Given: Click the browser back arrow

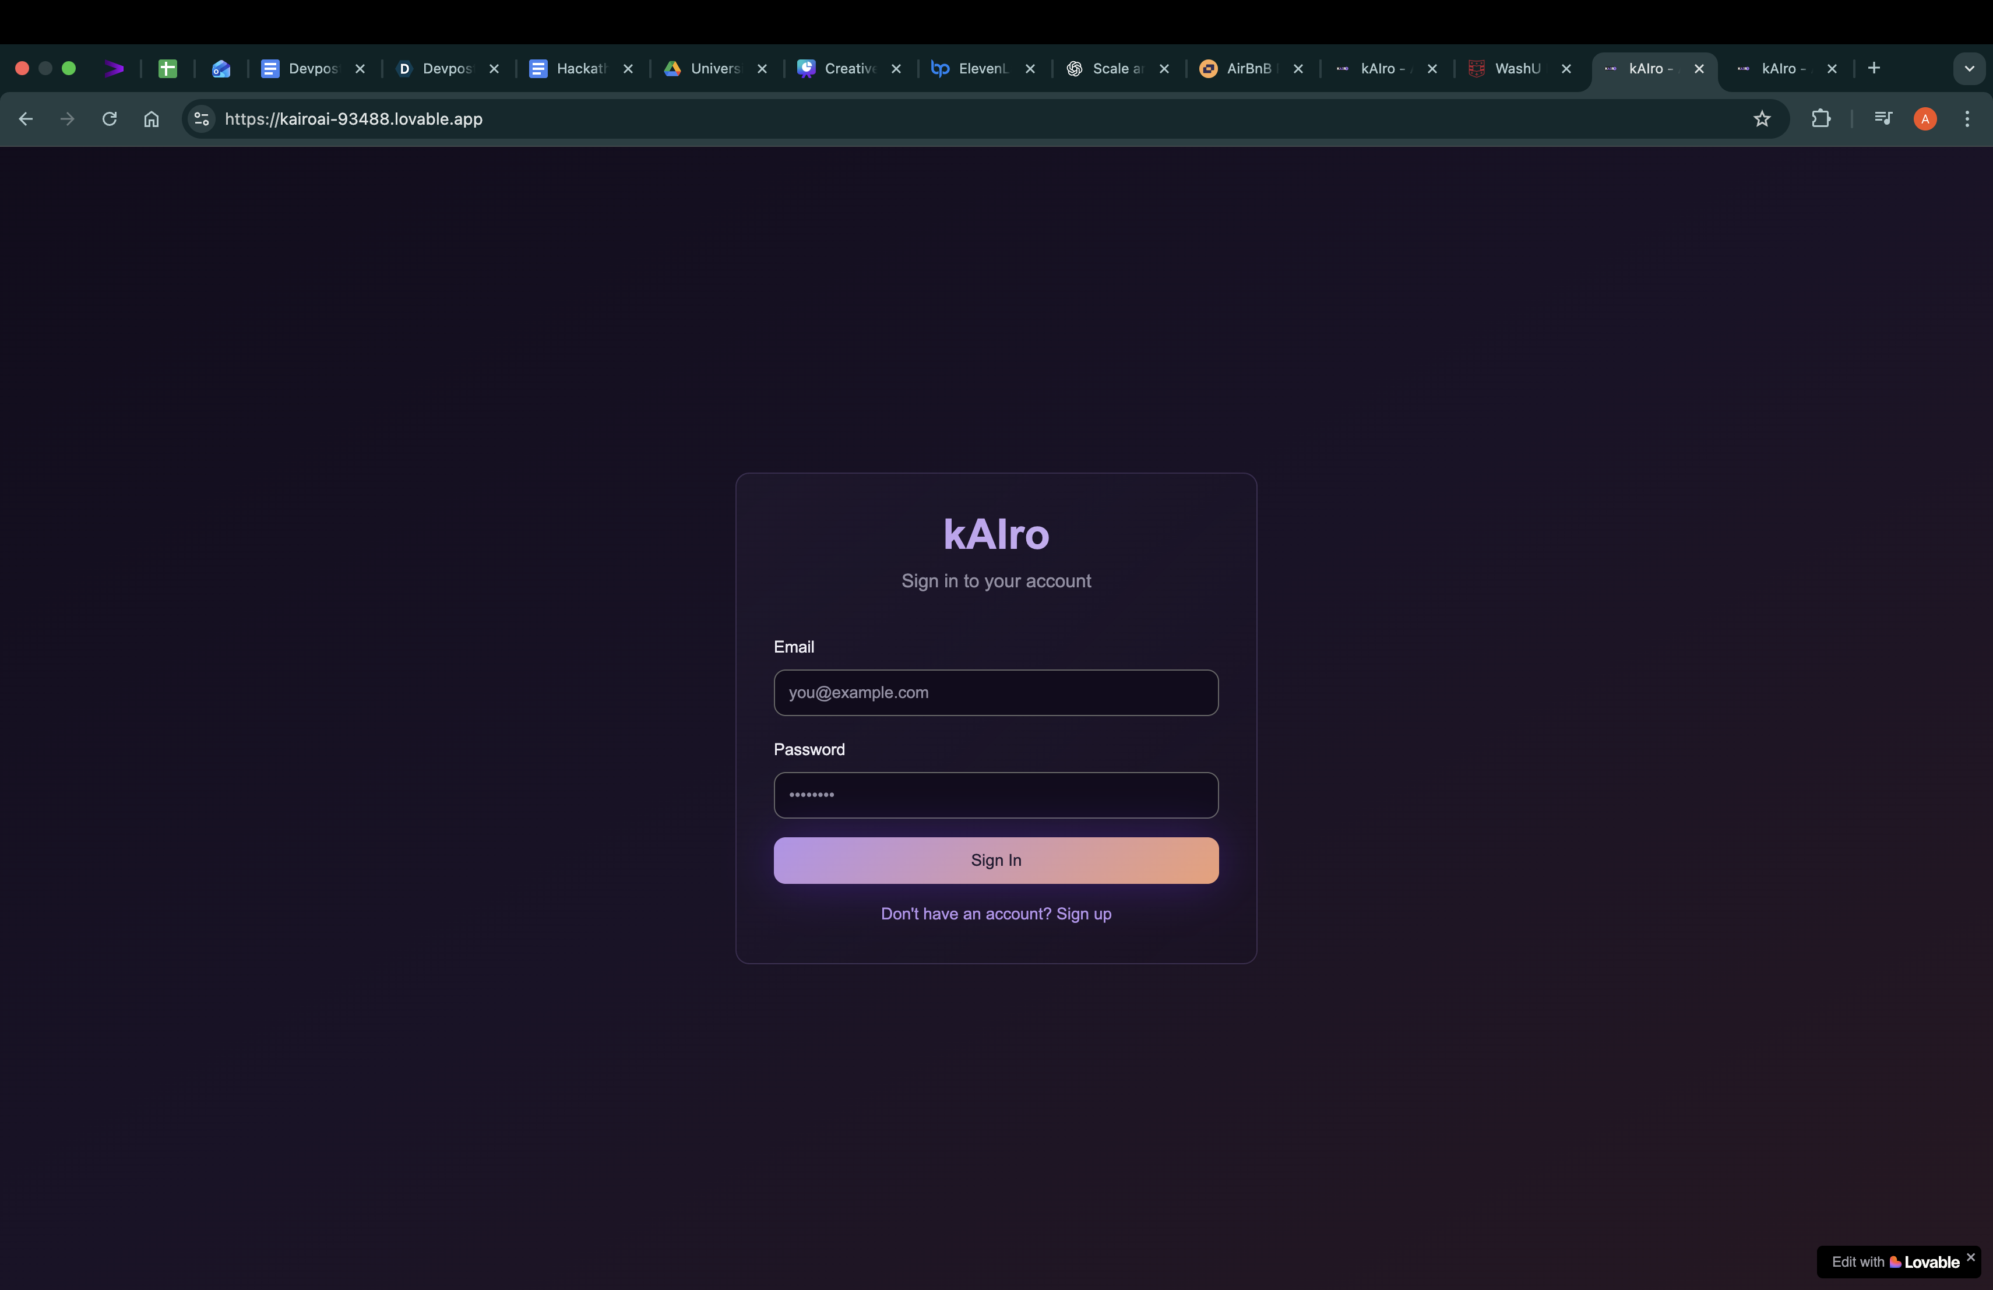Looking at the screenshot, I should tap(25, 119).
